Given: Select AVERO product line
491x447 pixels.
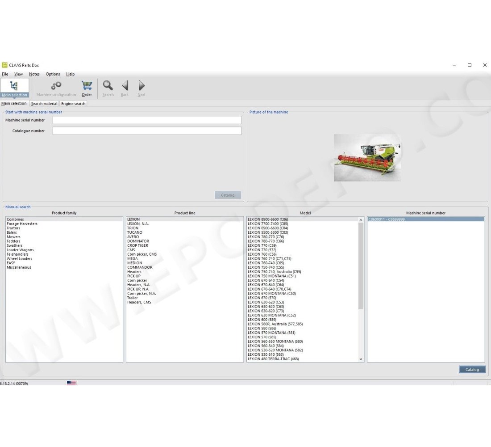Looking at the screenshot, I should [185, 237].
